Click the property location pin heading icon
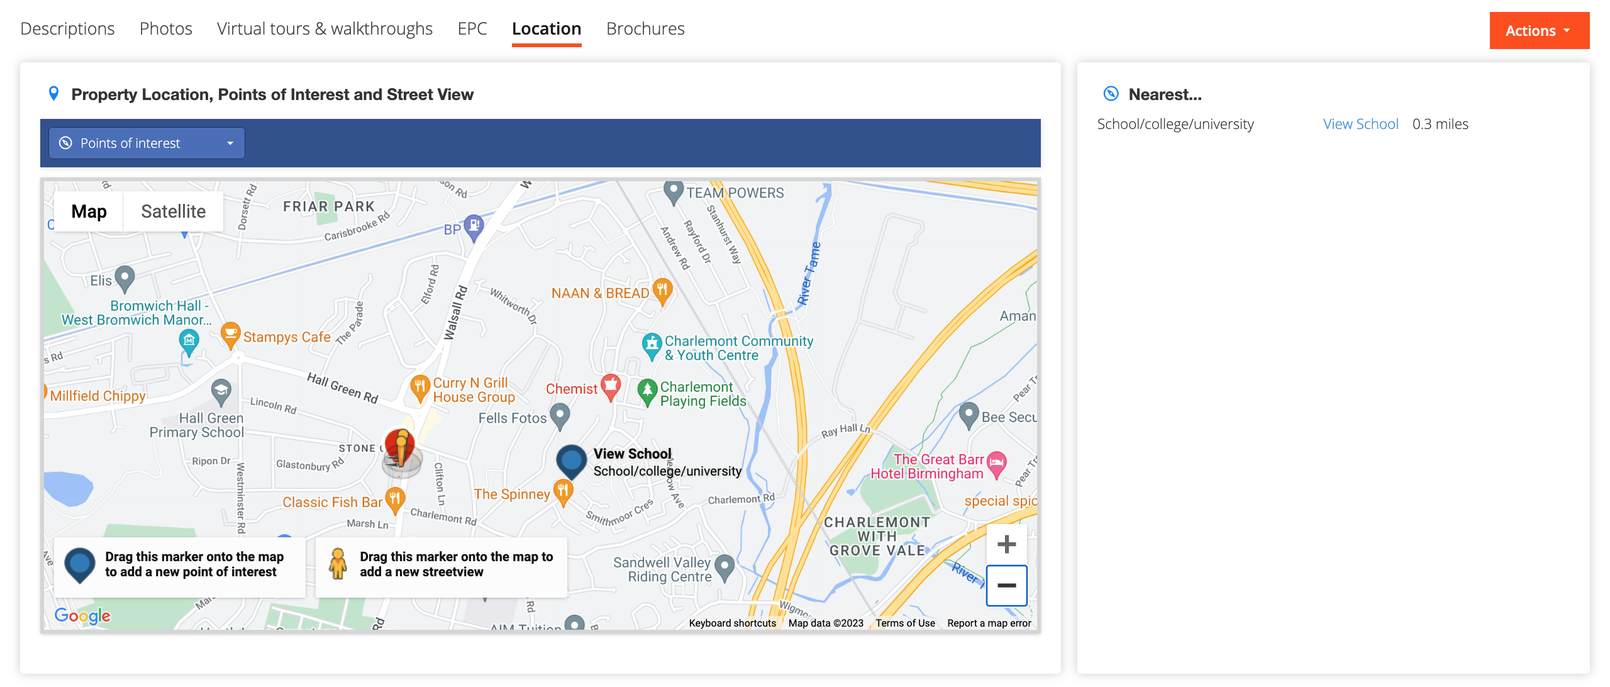1610x687 pixels. [54, 94]
